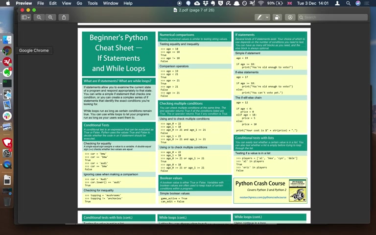Open the View menu
The height and width of the screenshot is (235, 376).
67,3
